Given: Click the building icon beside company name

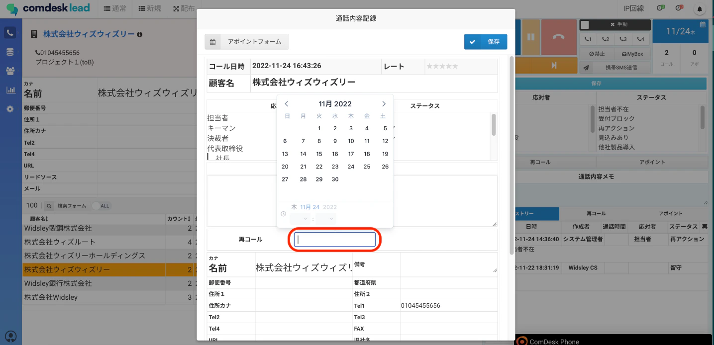Looking at the screenshot, I should point(34,34).
